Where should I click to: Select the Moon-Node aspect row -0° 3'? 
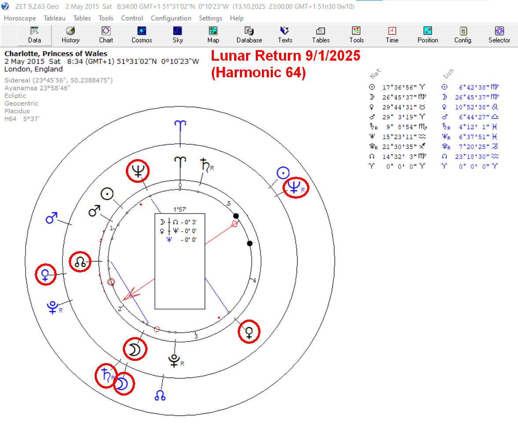point(178,222)
